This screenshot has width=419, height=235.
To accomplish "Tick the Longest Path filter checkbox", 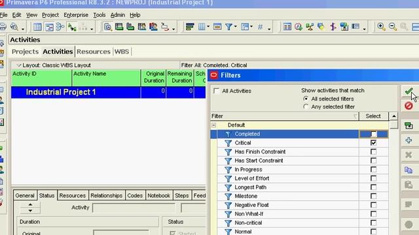I will coord(373,187).
